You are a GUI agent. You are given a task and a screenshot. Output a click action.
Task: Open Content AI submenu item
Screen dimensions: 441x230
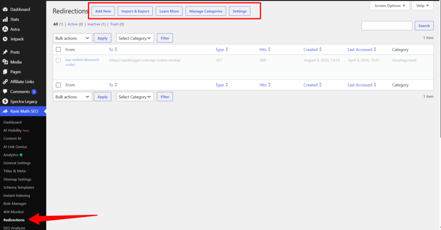(x=12, y=138)
